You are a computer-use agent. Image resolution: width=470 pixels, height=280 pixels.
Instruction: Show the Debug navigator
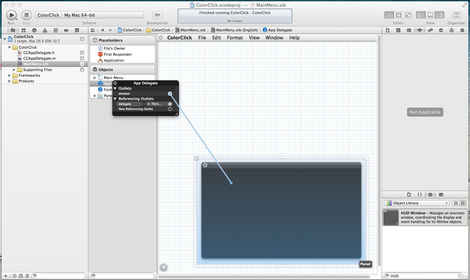[56, 30]
